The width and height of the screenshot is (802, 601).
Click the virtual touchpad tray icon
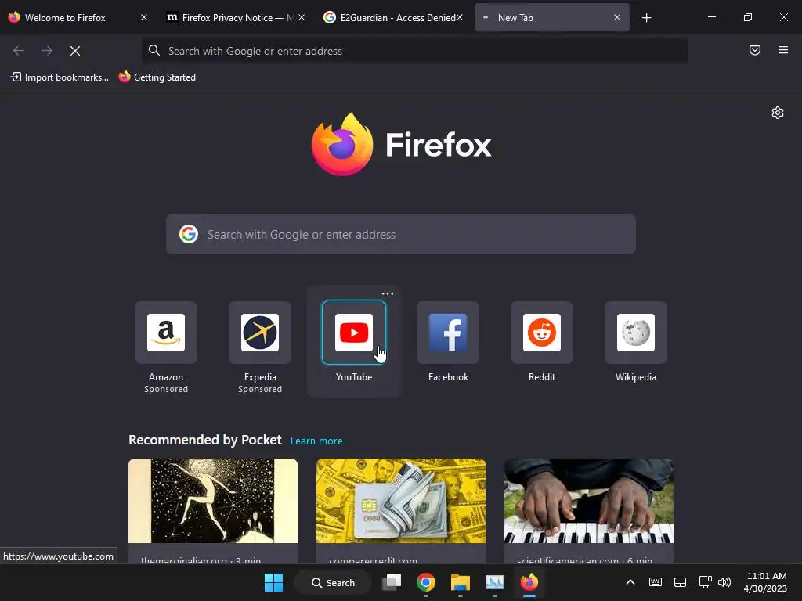tap(681, 582)
